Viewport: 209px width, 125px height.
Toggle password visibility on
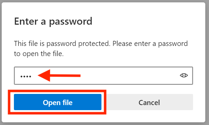coord(184,75)
